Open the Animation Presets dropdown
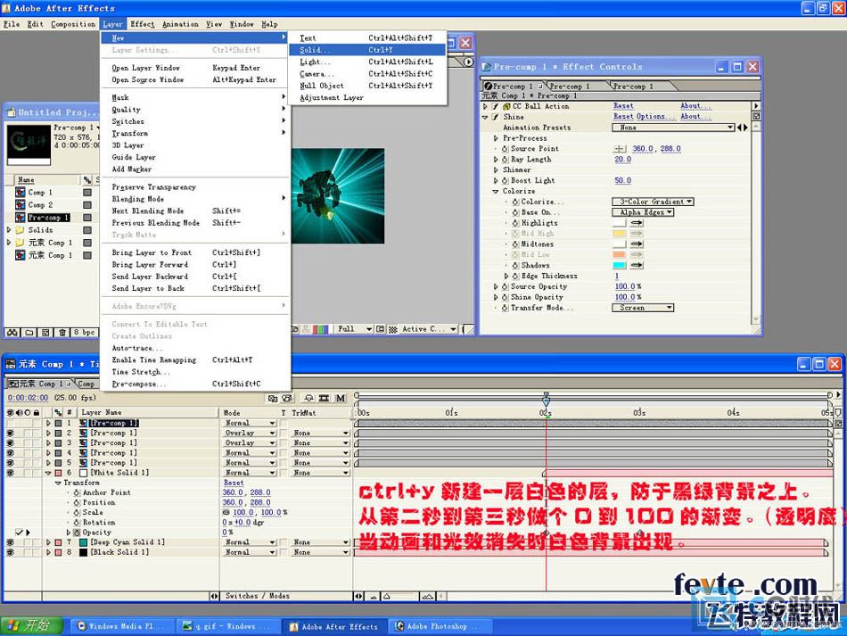 673,128
